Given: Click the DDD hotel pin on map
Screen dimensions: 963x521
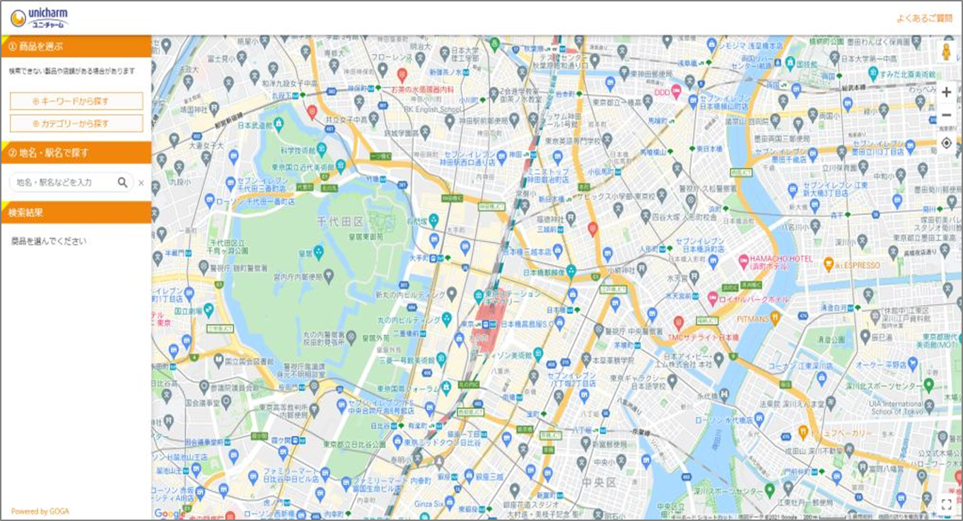Looking at the screenshot, I should coord(676,90).
